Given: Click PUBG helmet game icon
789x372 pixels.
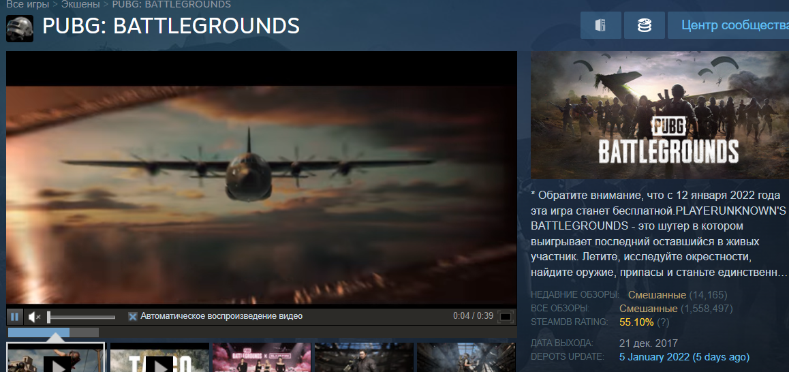Looking at the screenshot, I should (x=20, y=28).
